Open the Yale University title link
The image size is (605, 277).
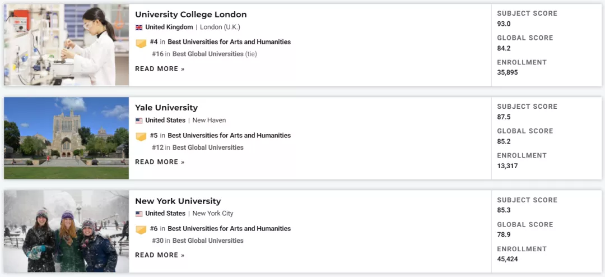pos(166,108)
